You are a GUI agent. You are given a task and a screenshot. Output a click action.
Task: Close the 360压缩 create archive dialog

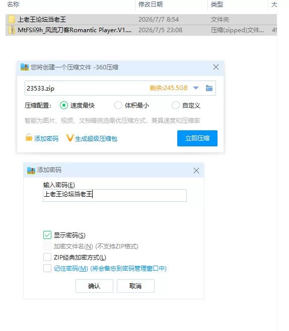(216, 67)
